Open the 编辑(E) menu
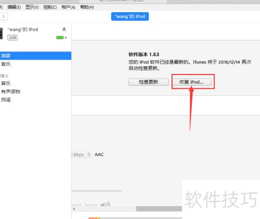 pyautogui.click(x=14, y=8)
